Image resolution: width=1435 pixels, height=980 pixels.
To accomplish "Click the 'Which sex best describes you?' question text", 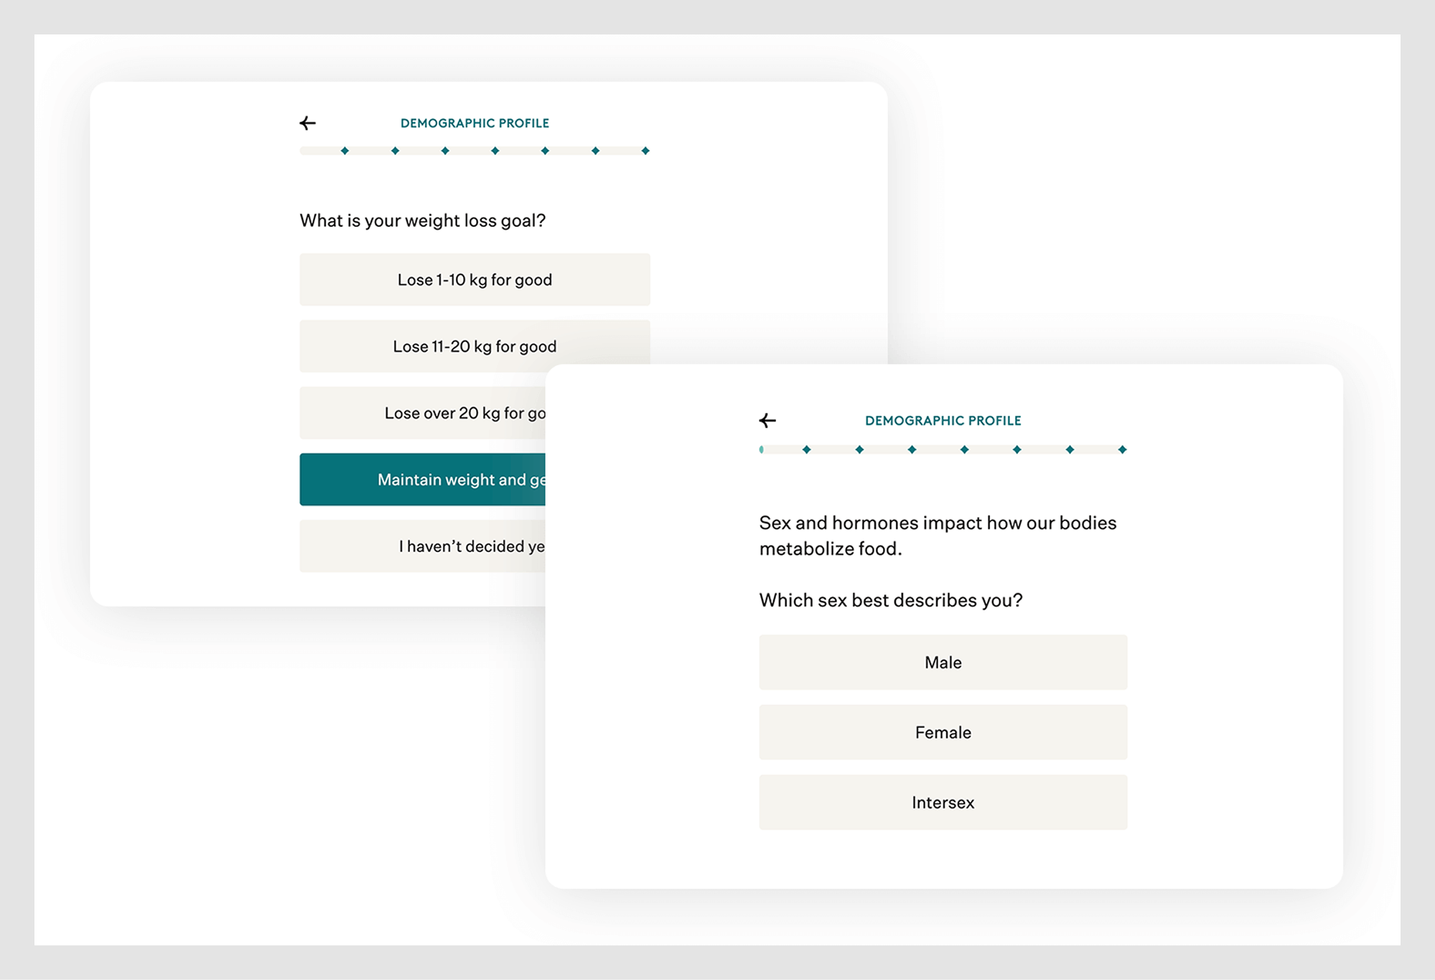I will tap(892, 599).
